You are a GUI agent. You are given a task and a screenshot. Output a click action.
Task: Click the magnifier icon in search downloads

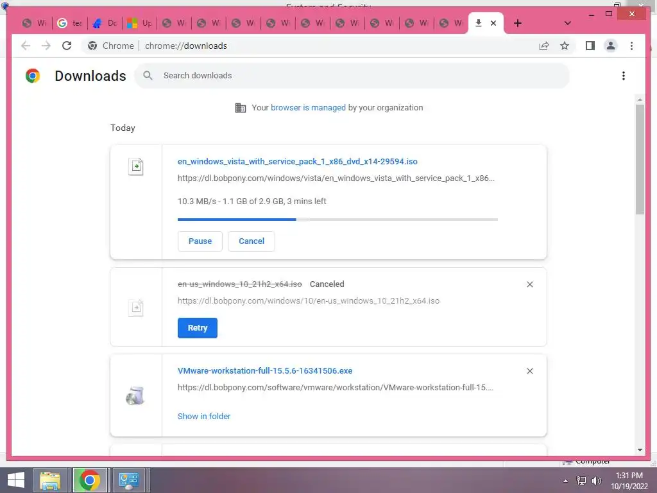(x=148, y=76)
